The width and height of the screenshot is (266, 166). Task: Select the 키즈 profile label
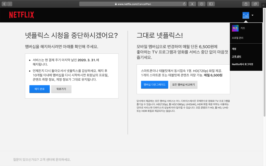pos(243,28)
